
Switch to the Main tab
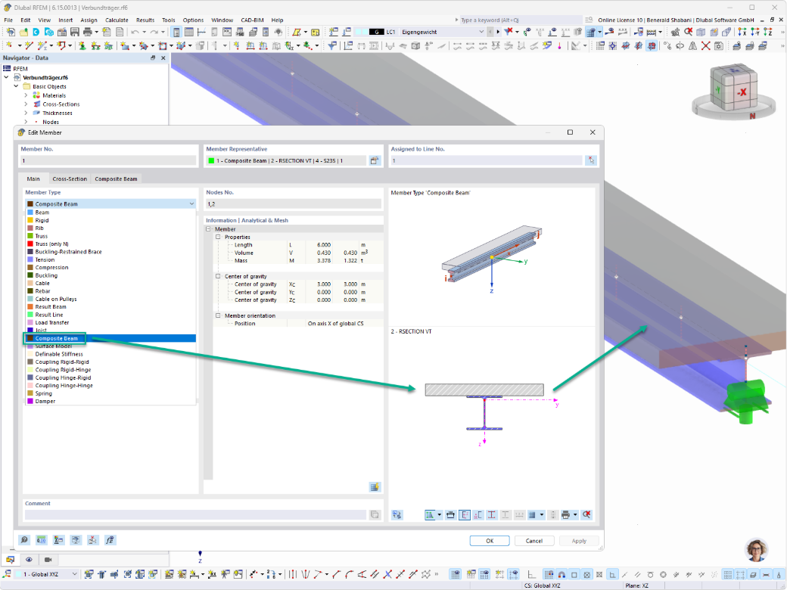coord(33,179)
